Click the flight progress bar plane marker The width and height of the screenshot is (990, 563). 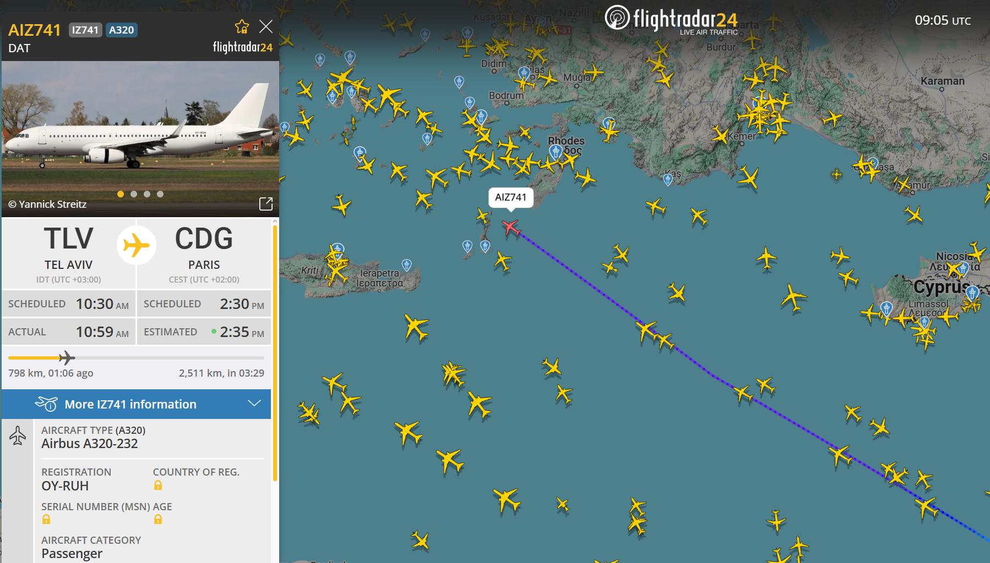pos(67,358)
